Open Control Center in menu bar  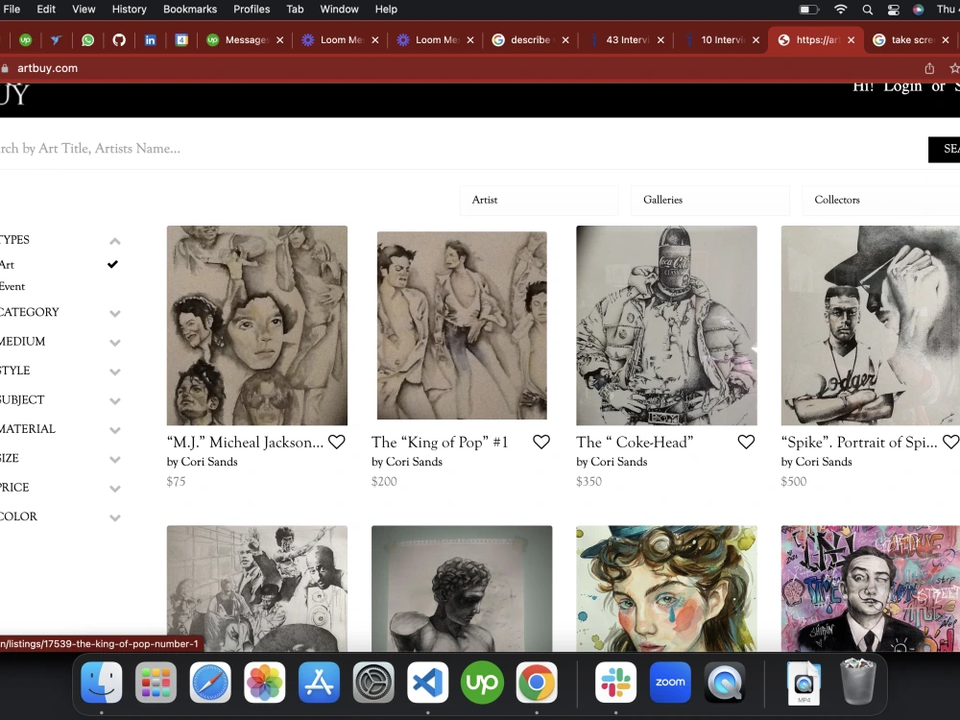(x=893, y=10)
